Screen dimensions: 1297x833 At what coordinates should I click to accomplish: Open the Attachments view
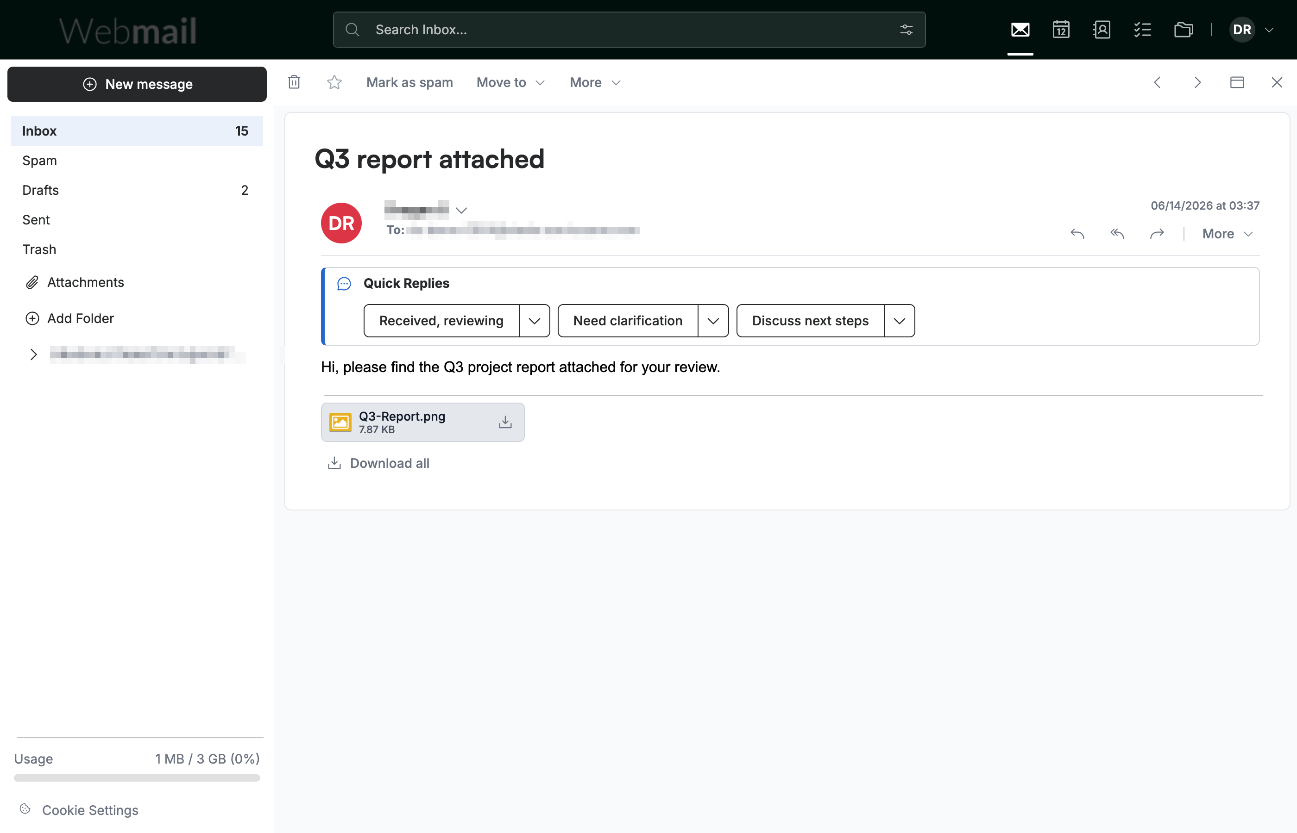coord(75,282)
